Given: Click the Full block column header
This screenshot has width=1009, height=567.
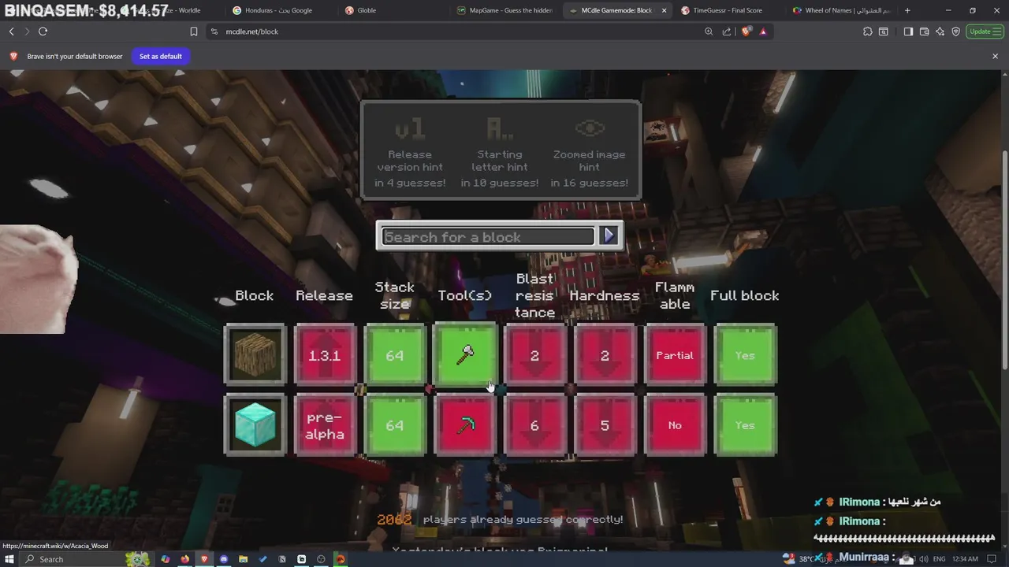Looking at the screenshot, I should coord(745,295).
